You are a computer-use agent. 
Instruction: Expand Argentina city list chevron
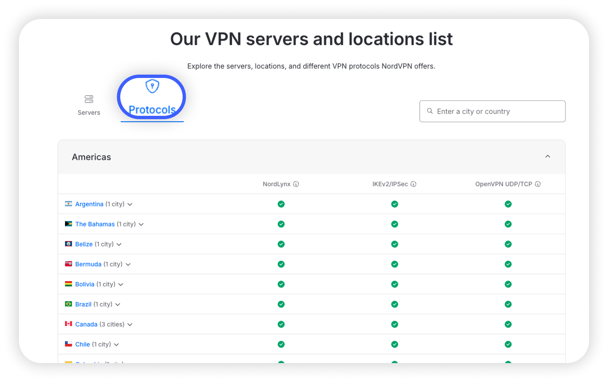click(x=130, y=204)
